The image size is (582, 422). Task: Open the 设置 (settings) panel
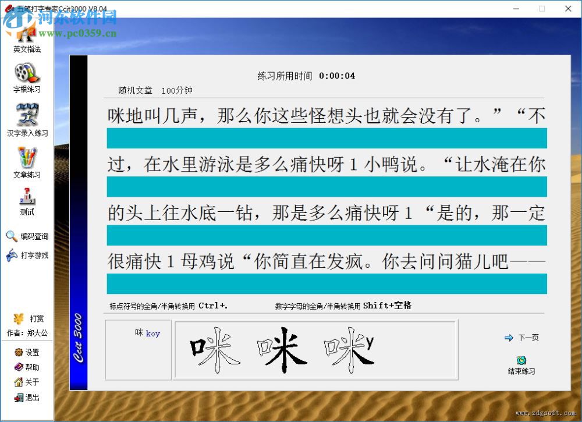26,352
